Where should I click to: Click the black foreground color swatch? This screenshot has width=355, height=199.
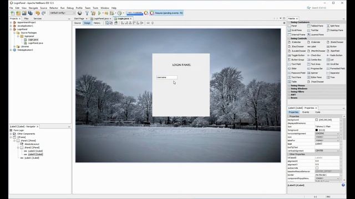click(x=317, y=130)
